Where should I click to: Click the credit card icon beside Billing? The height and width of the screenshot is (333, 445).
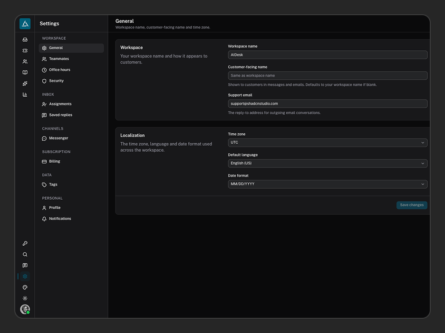(44, 161)
